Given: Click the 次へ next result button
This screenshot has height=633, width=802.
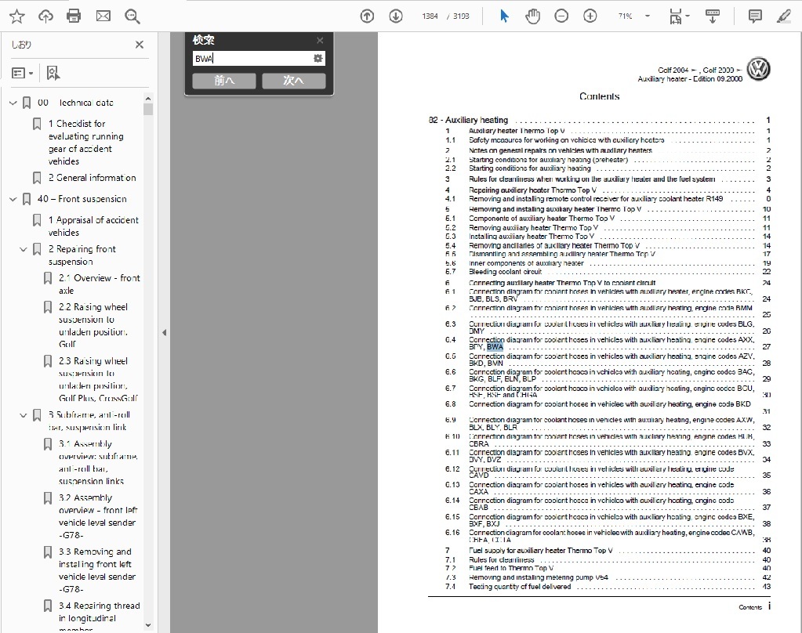Looking at the screenshot, I should click(293, 80).
